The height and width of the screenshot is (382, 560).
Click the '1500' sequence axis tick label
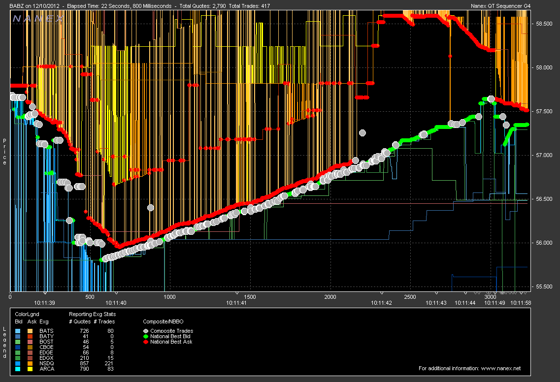[x=250, y=297]
